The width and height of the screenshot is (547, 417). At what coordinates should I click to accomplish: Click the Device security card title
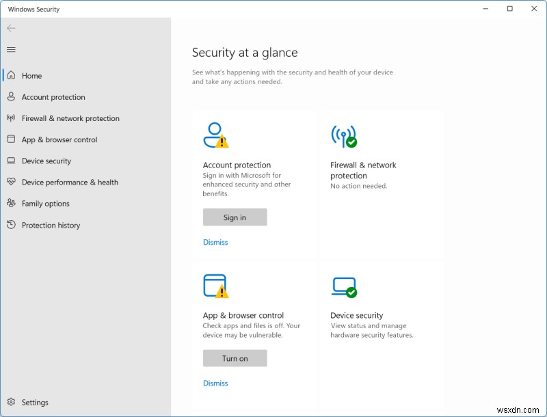point(356,315)
